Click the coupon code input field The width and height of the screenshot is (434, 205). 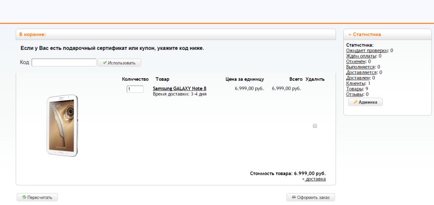click(x=64, y=63)
